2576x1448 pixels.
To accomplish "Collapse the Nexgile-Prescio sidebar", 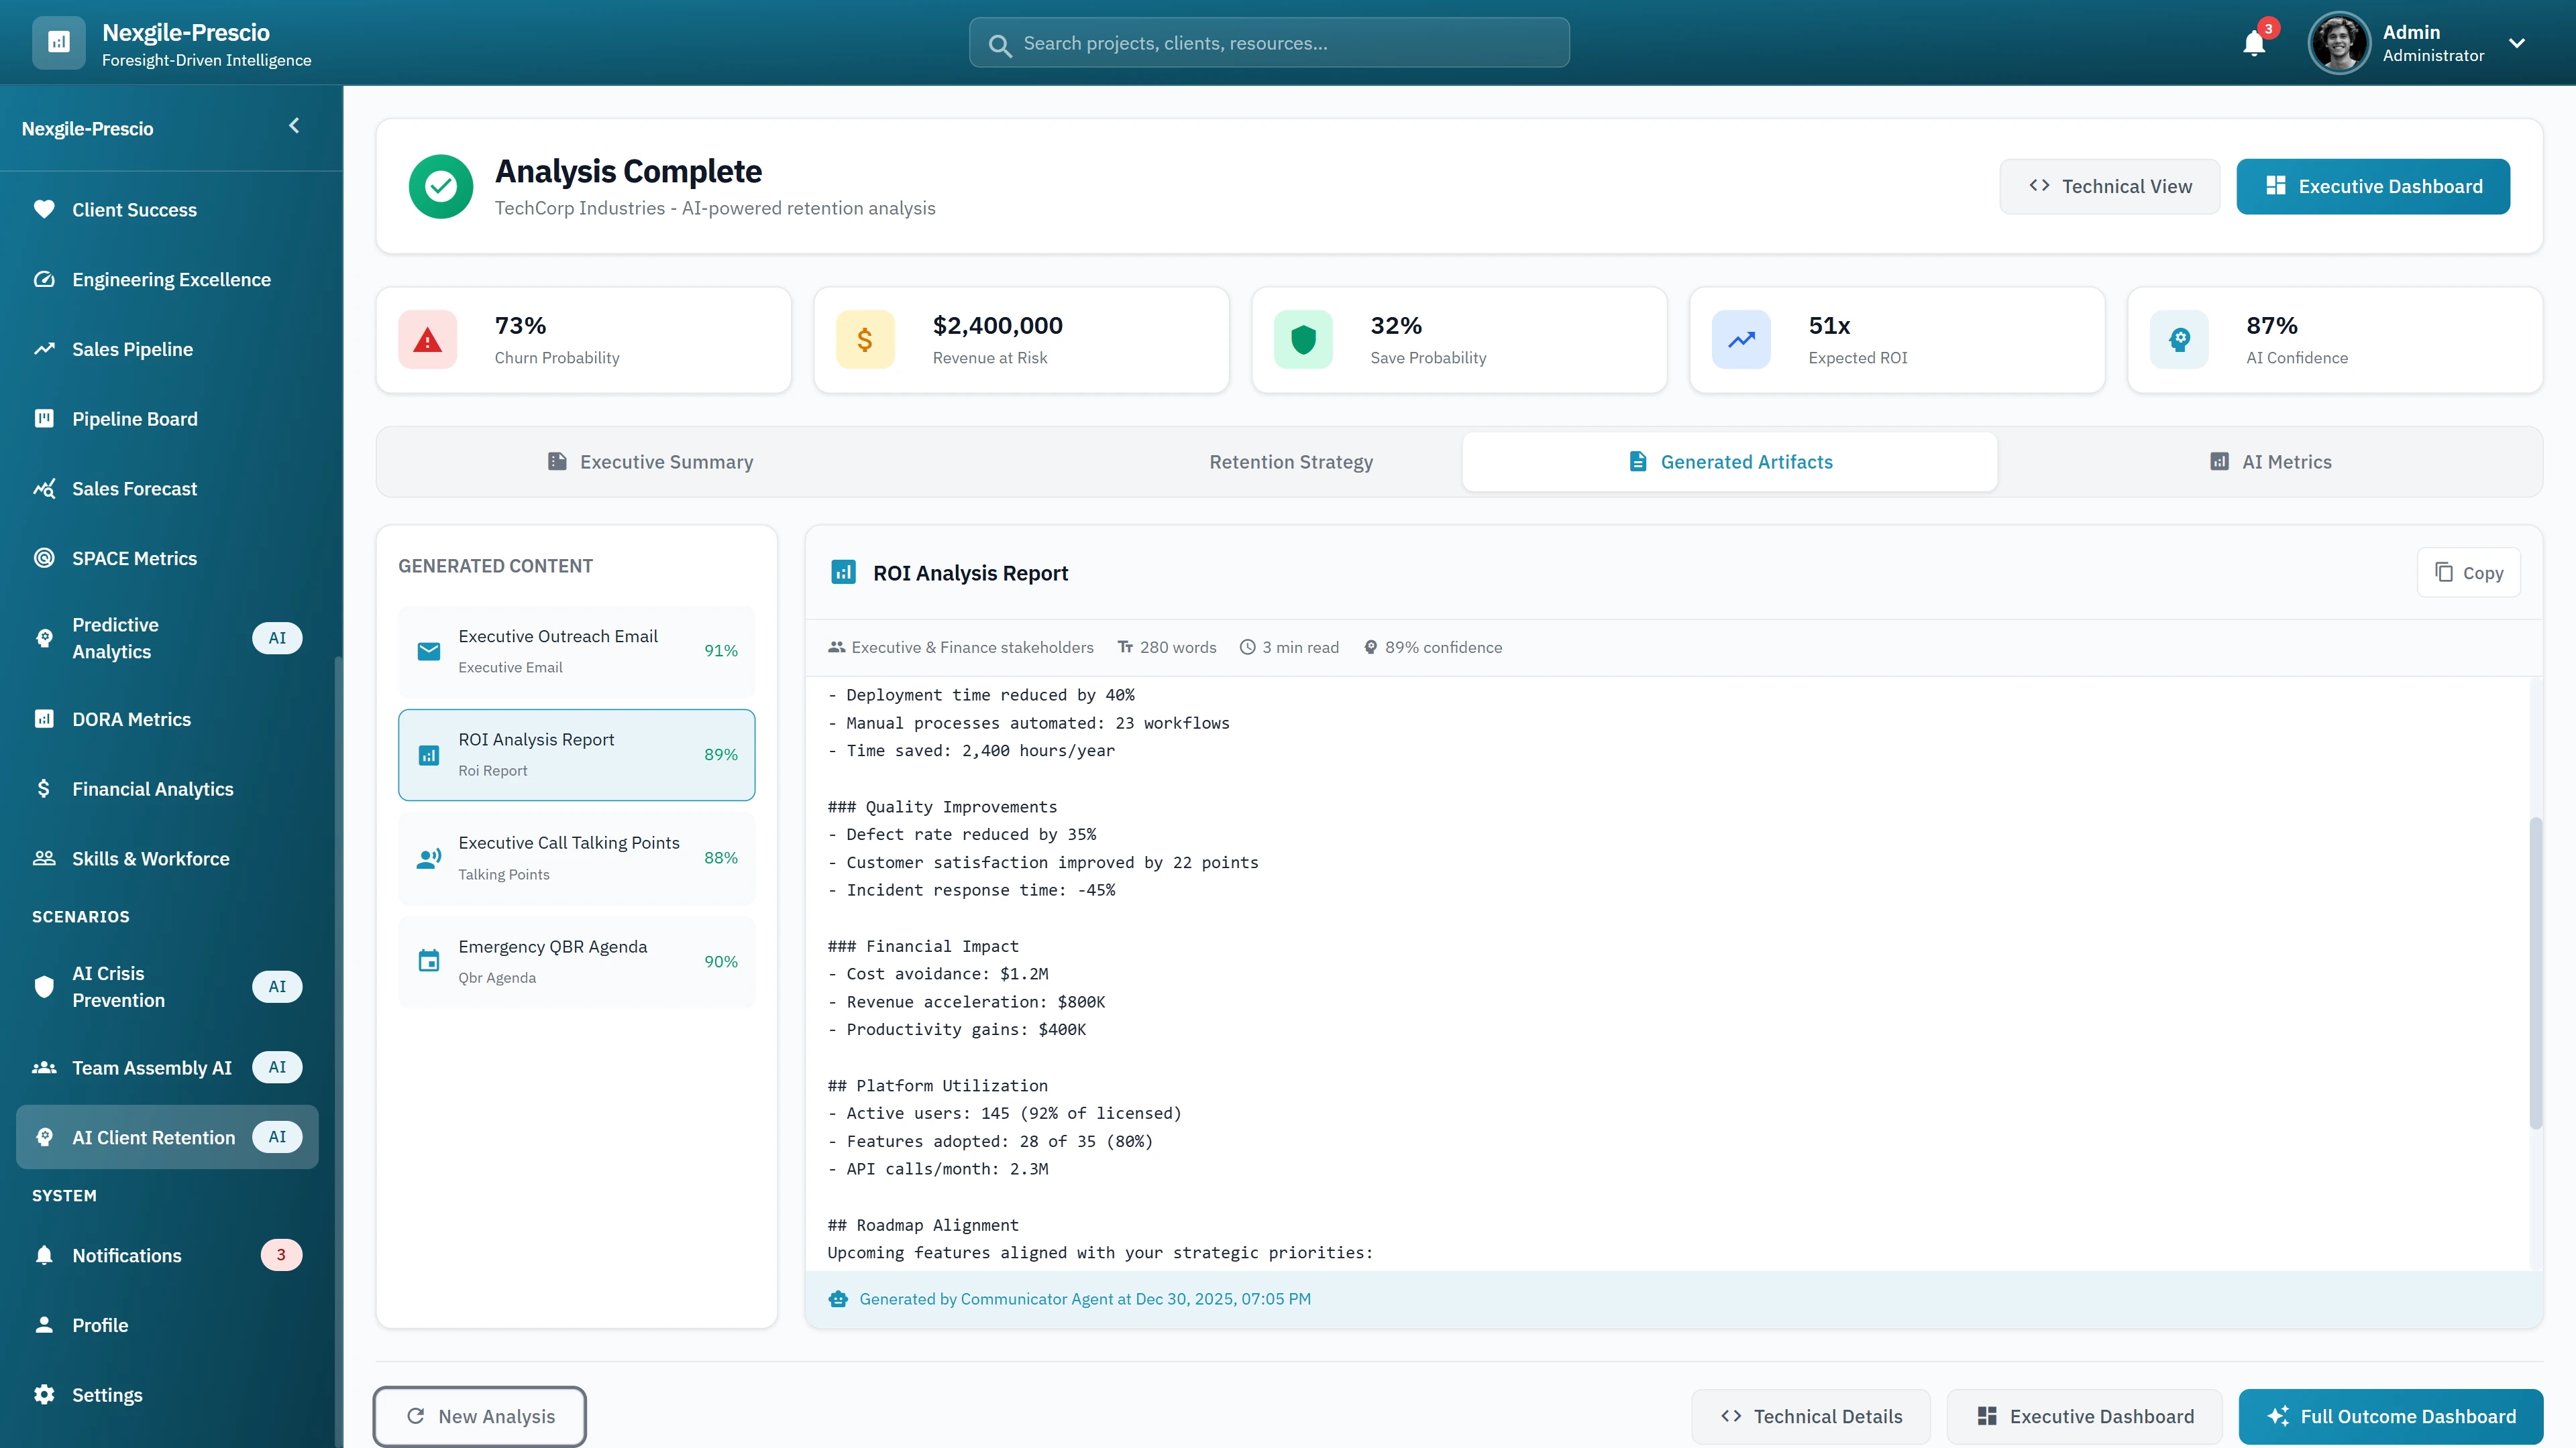I will tap(294, 126).
